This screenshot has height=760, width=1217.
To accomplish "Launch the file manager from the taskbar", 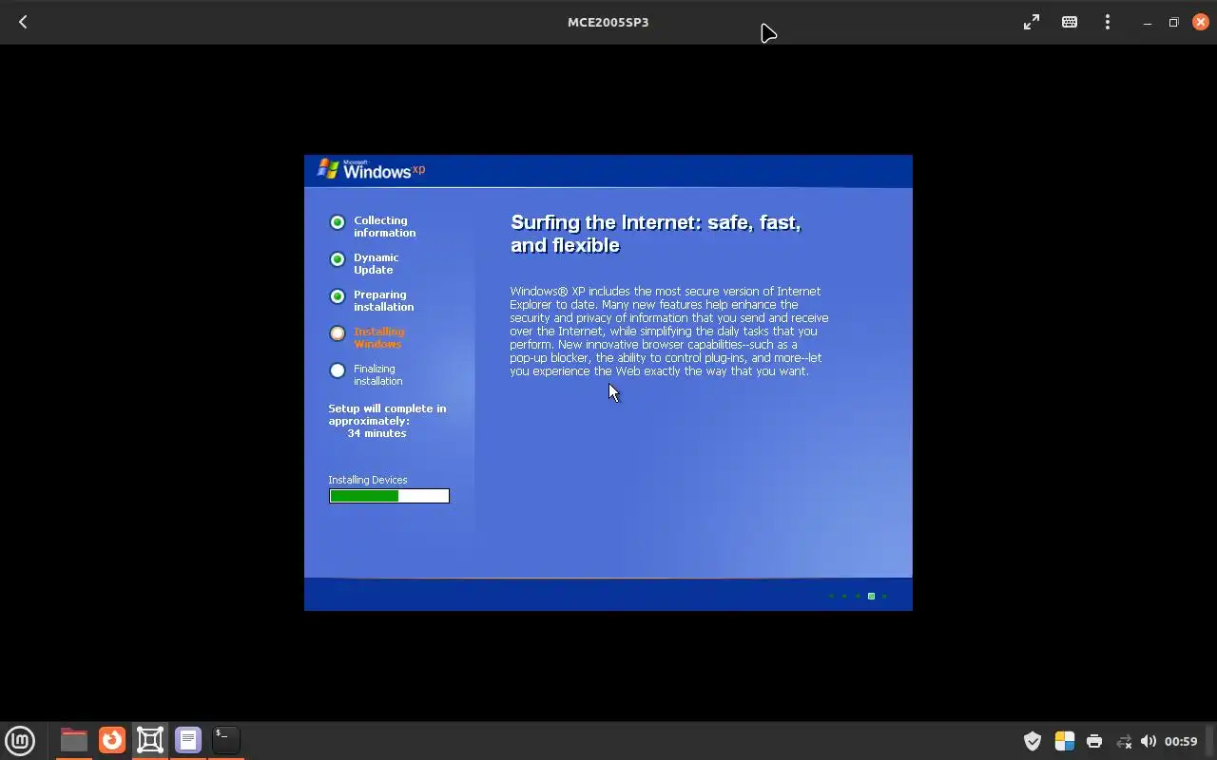I will [x=73, y=740].
